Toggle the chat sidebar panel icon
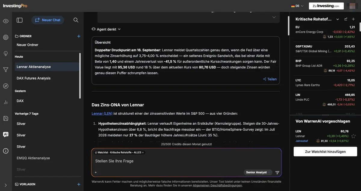 point(20,20)
